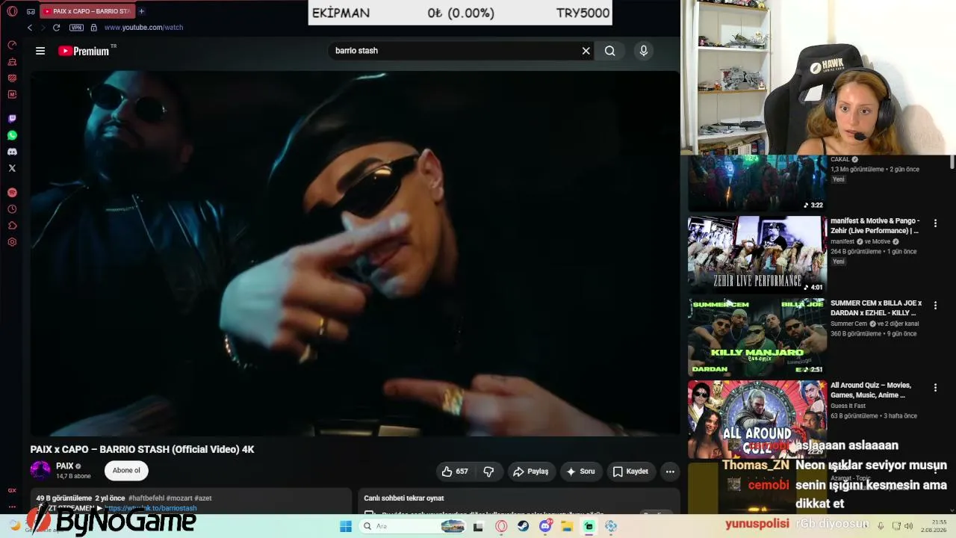Open Windows Start menu
The image size is (956, 538).
(x=346, y=526)
